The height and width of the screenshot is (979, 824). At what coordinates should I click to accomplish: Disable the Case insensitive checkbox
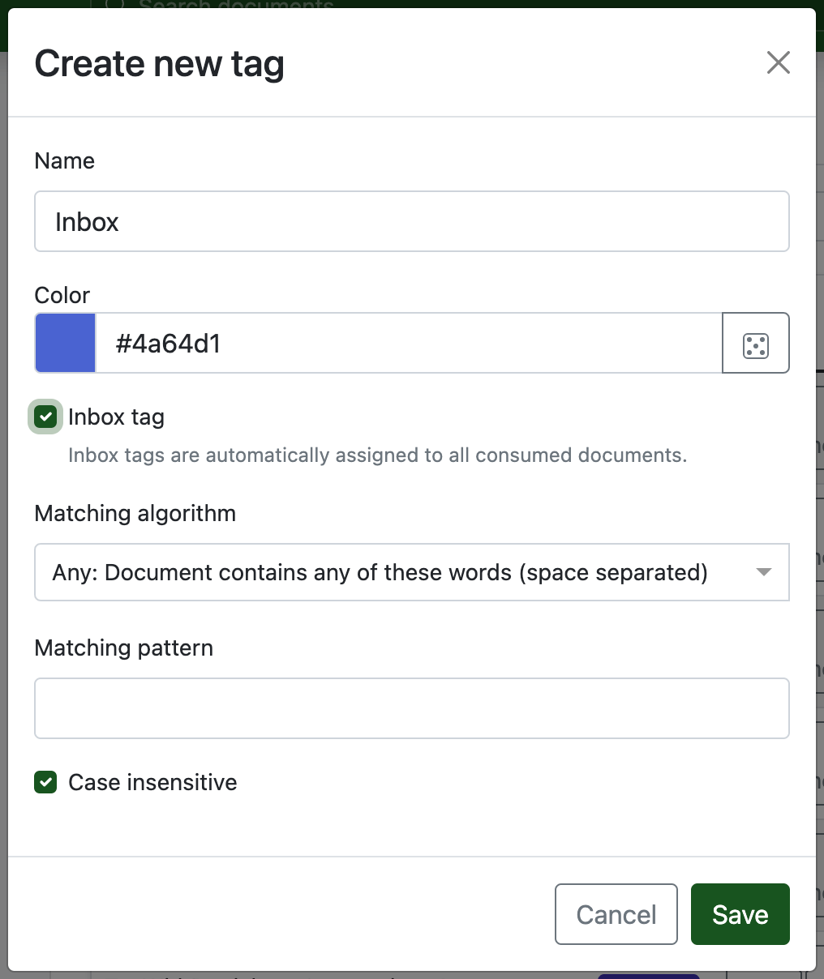[x=45, y=783]
